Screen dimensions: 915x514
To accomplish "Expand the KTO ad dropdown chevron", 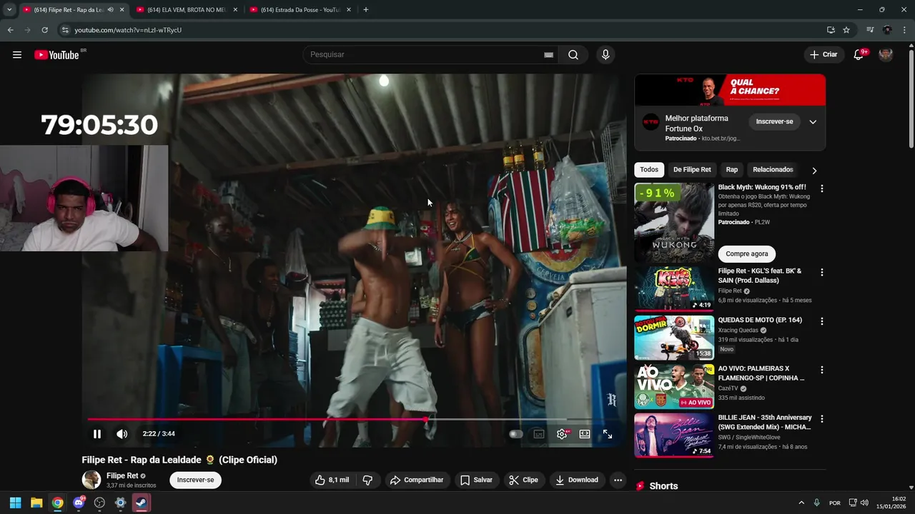I will (813, 122).
